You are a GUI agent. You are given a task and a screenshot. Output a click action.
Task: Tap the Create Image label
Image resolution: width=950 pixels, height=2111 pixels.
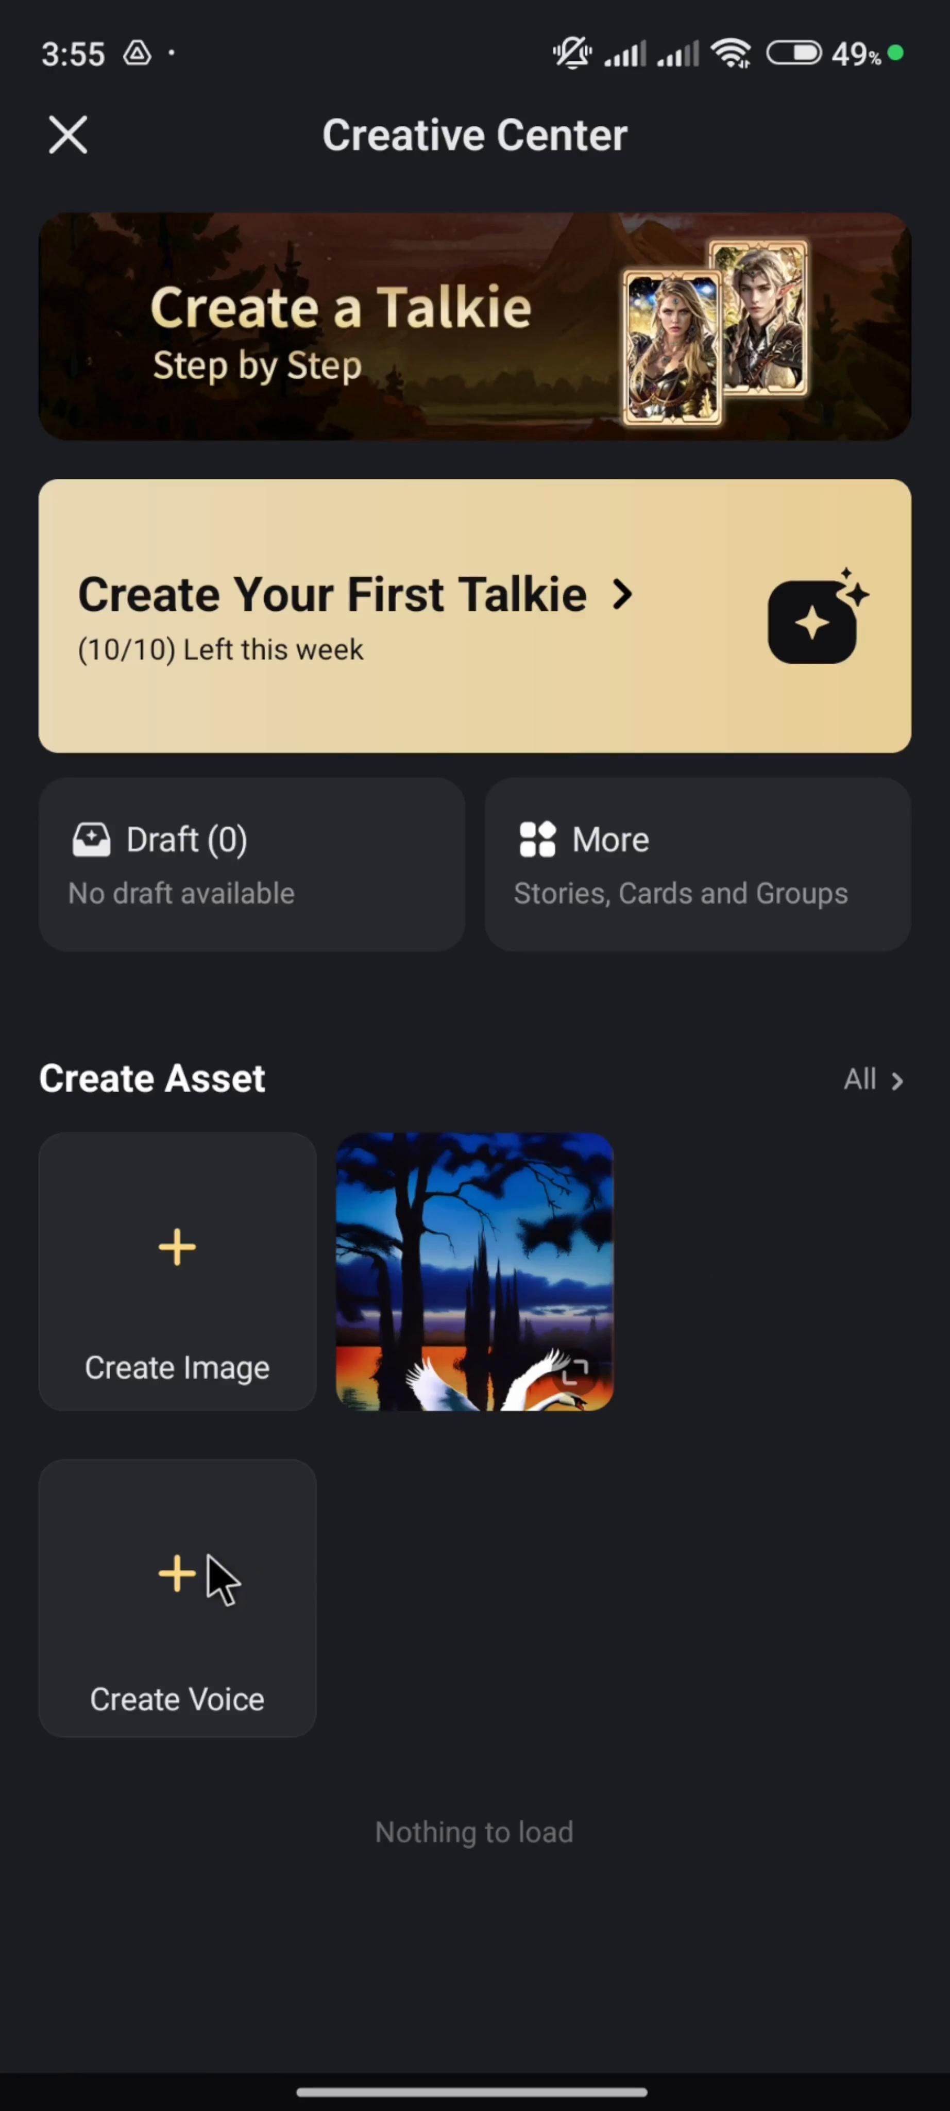coord(177,1368)
